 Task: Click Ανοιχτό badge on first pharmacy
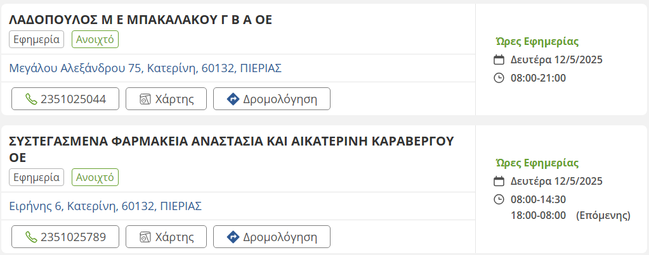[x=95, y=39]
